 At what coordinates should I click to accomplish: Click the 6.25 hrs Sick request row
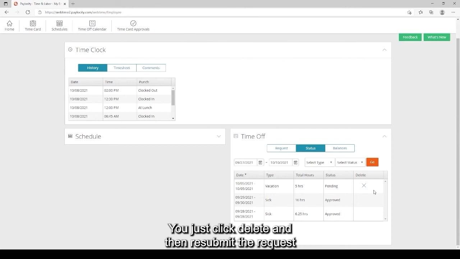pos(309,214)
